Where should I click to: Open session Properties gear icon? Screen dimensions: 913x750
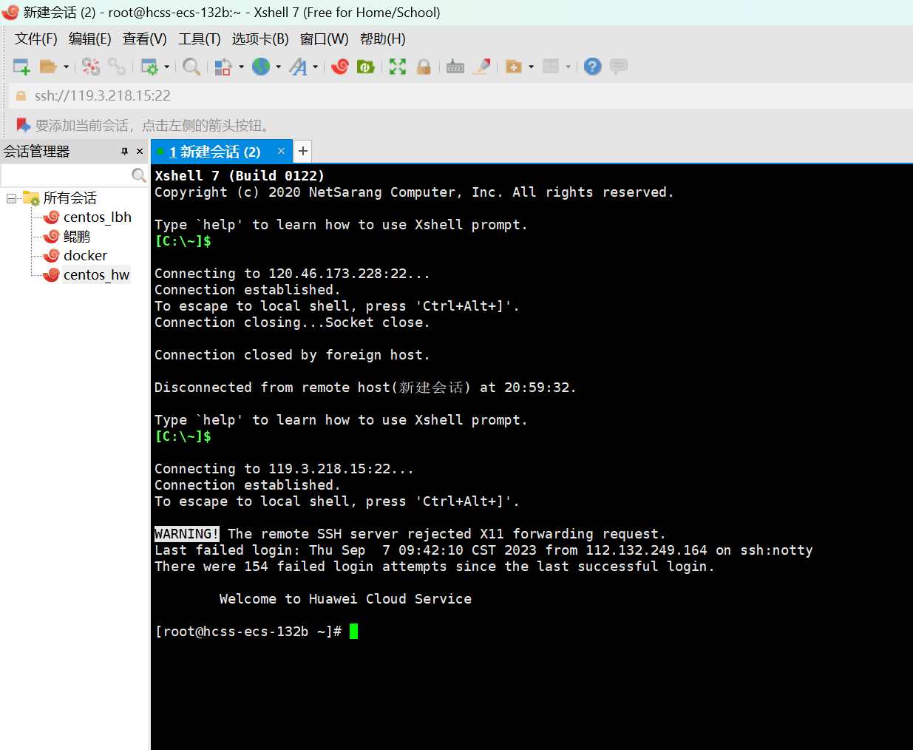click(149, 67)
